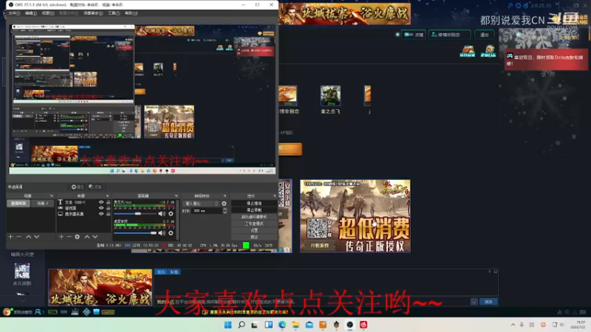The height and width of the screenshot is (332, 591).
Task: Pop out the Audio Mixer dock panel
Action: [176, 196]
